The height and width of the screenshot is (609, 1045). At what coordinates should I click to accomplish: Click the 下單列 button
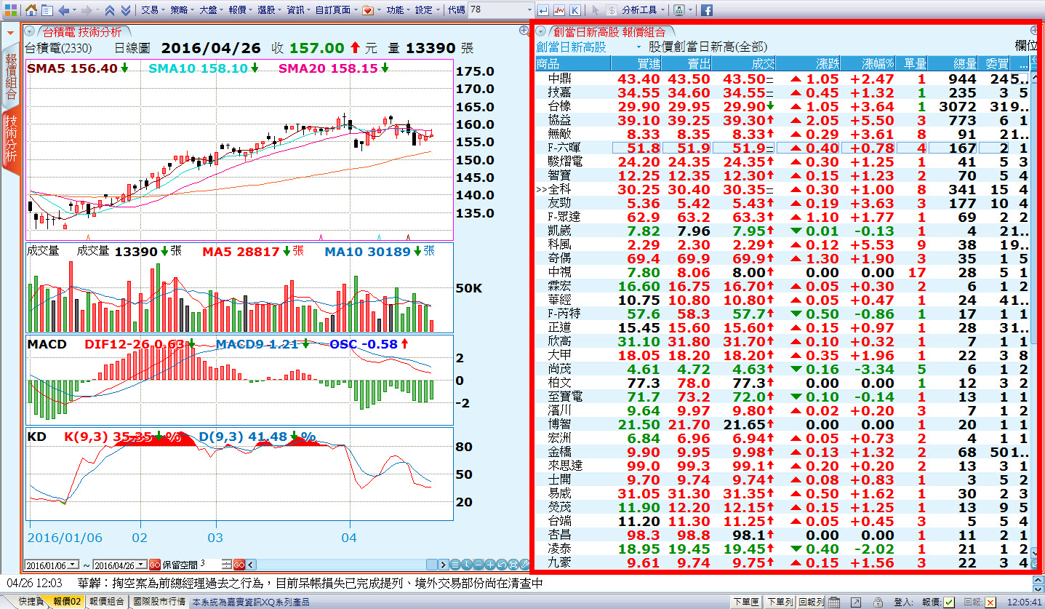[780, 602]
